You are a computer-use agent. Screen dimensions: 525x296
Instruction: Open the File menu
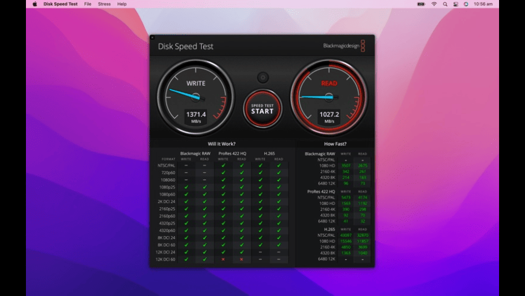(x=87, y=4)
